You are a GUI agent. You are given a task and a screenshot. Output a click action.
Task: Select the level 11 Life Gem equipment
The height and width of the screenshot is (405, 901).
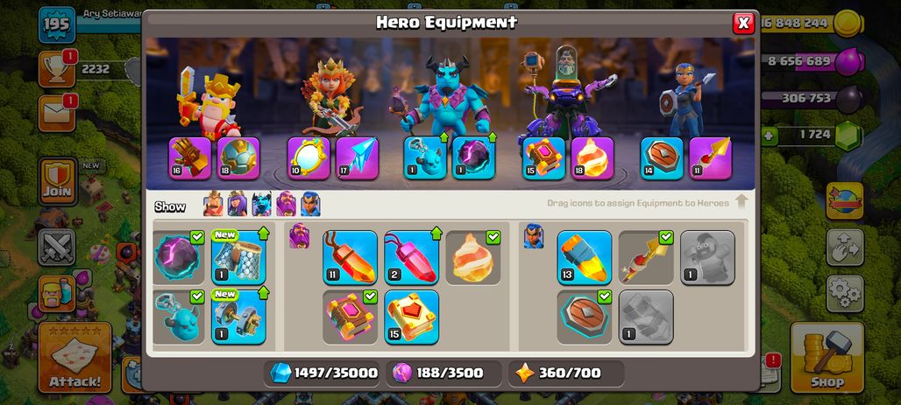point(350,257)
